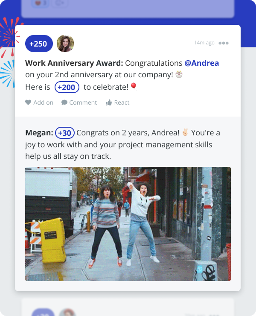Click the +250 points badge
Screen dimensions: 256x316
pos(39,44)
